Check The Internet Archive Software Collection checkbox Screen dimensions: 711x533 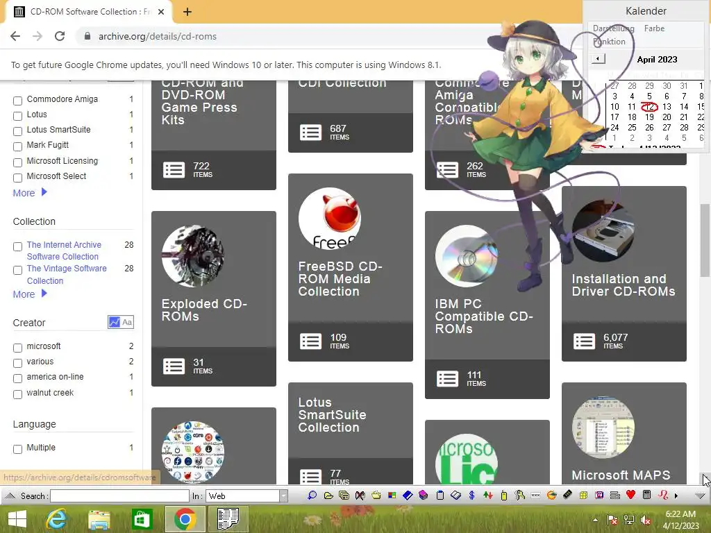coord(17,246)
